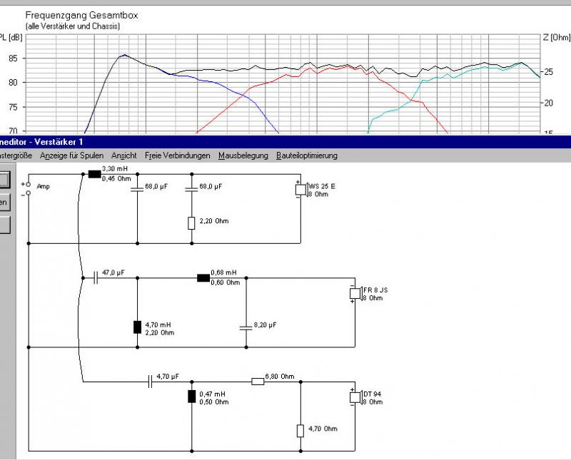Click the 47,0 µF midrange series capacitor
This screenshot has height=460, width=571.
96,277
